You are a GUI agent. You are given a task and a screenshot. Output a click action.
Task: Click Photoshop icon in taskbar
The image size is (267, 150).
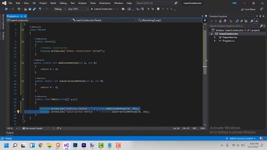pyautogui.click(x=75, y=145)
